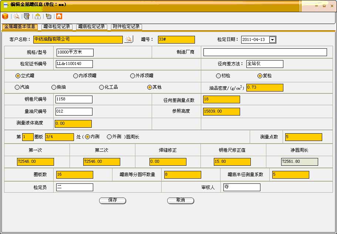Select the folder with pencil toolbar icon

48,16
